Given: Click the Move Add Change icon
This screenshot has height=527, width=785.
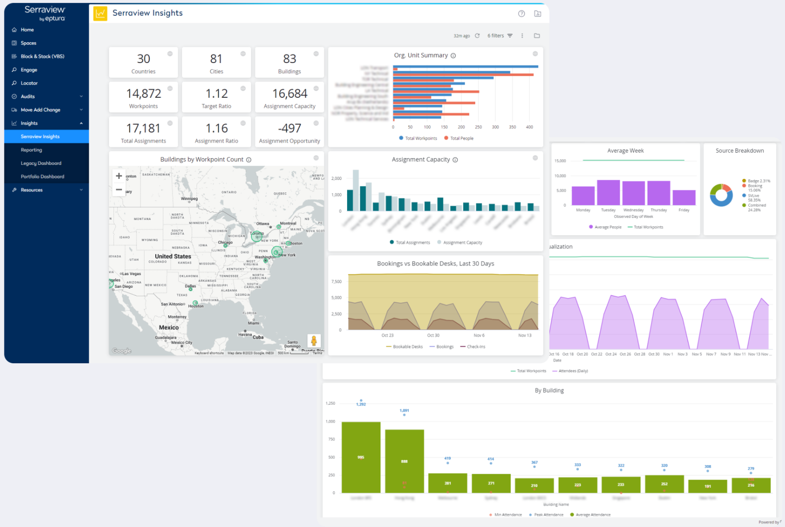Looking at the screenshot, I should click(14, 110).
